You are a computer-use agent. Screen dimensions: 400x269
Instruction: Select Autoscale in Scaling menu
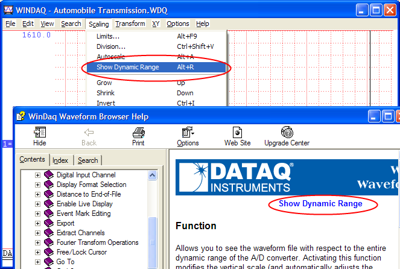156,57
